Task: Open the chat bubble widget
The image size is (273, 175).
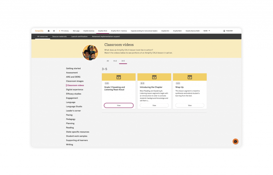Action: (x=235, y=141)
